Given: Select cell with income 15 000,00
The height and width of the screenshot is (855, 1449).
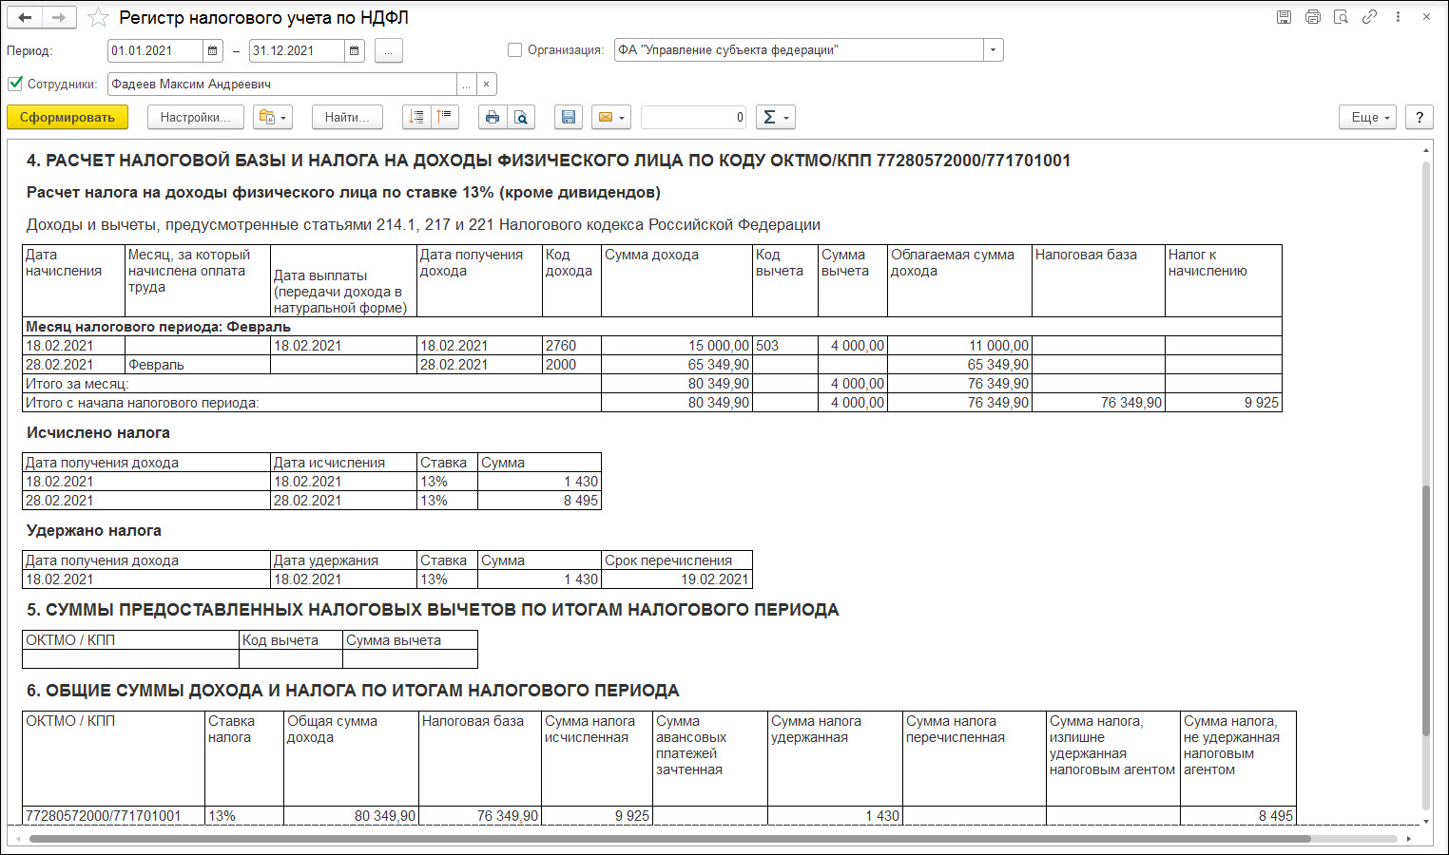Looking at the screenshot, I should pyautogui.click(x=677, y=346).
